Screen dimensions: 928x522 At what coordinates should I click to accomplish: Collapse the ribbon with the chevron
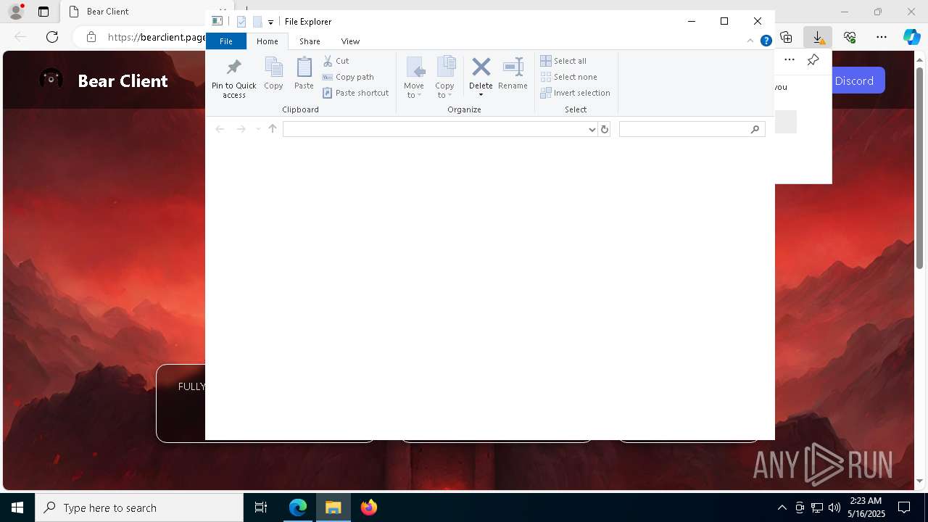point(750,41)
